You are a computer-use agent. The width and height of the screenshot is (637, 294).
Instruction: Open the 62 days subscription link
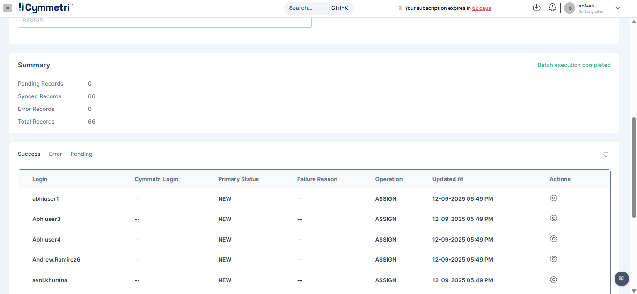[x=481, y=8]
